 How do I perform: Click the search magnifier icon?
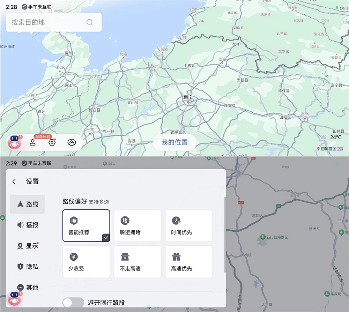[x=90, y=22]
